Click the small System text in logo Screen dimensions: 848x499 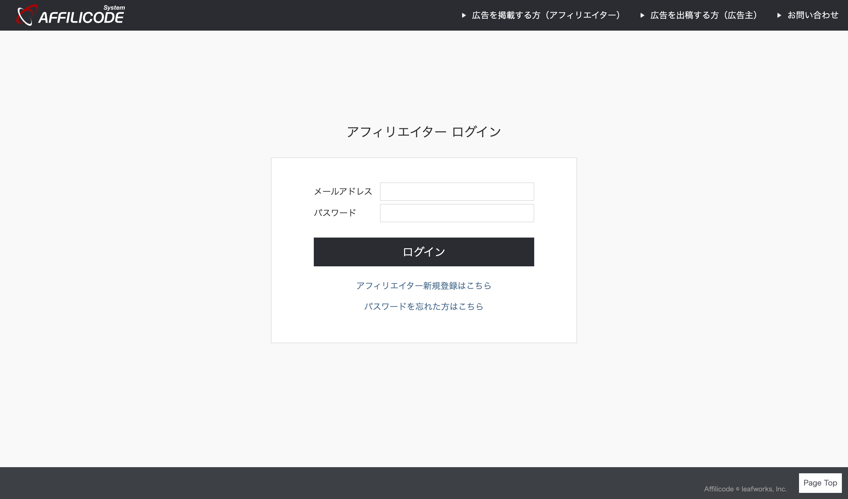point(114,8)
